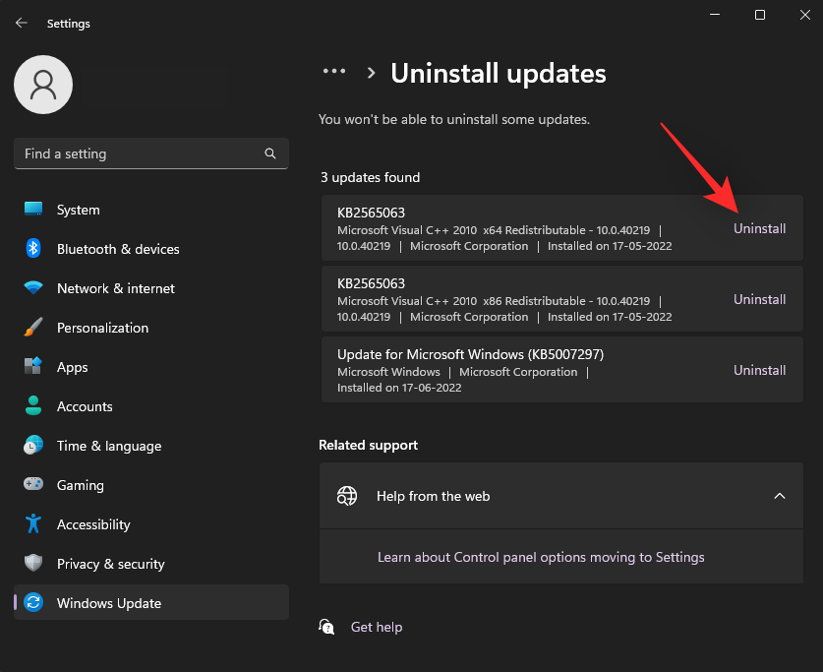The height and width of the screenshot is (672, 823).
Task: Open the Network & internet globe icon
Action: click(32, 288)
